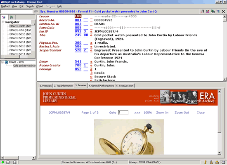Viewport: 227px width, 165px height.
Task: Switch to the 1. Messages tab
Action: pos(46,86)
